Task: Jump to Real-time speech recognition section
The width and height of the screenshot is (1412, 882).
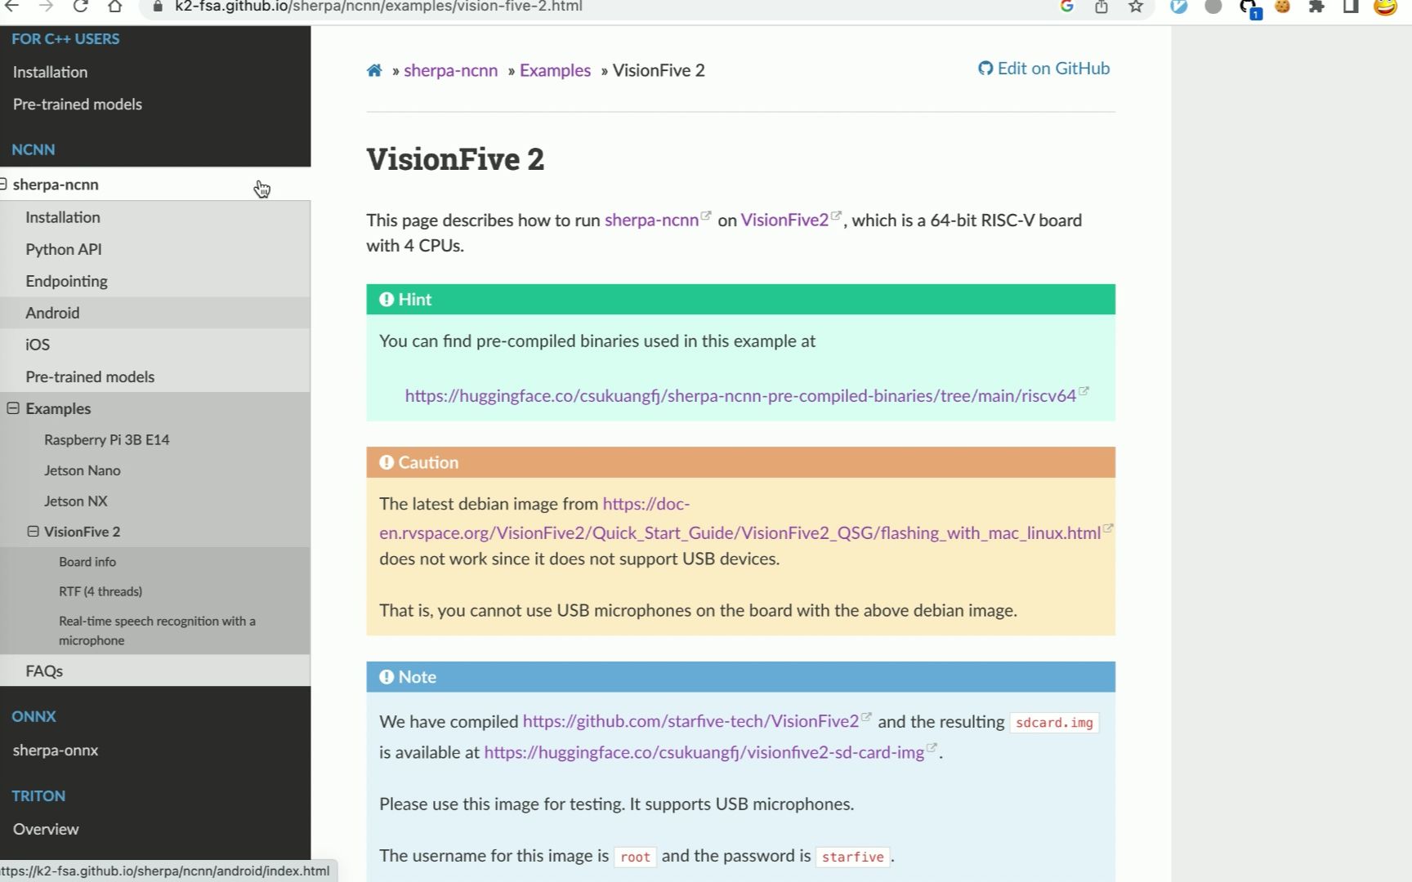Action: pos(157,630)
